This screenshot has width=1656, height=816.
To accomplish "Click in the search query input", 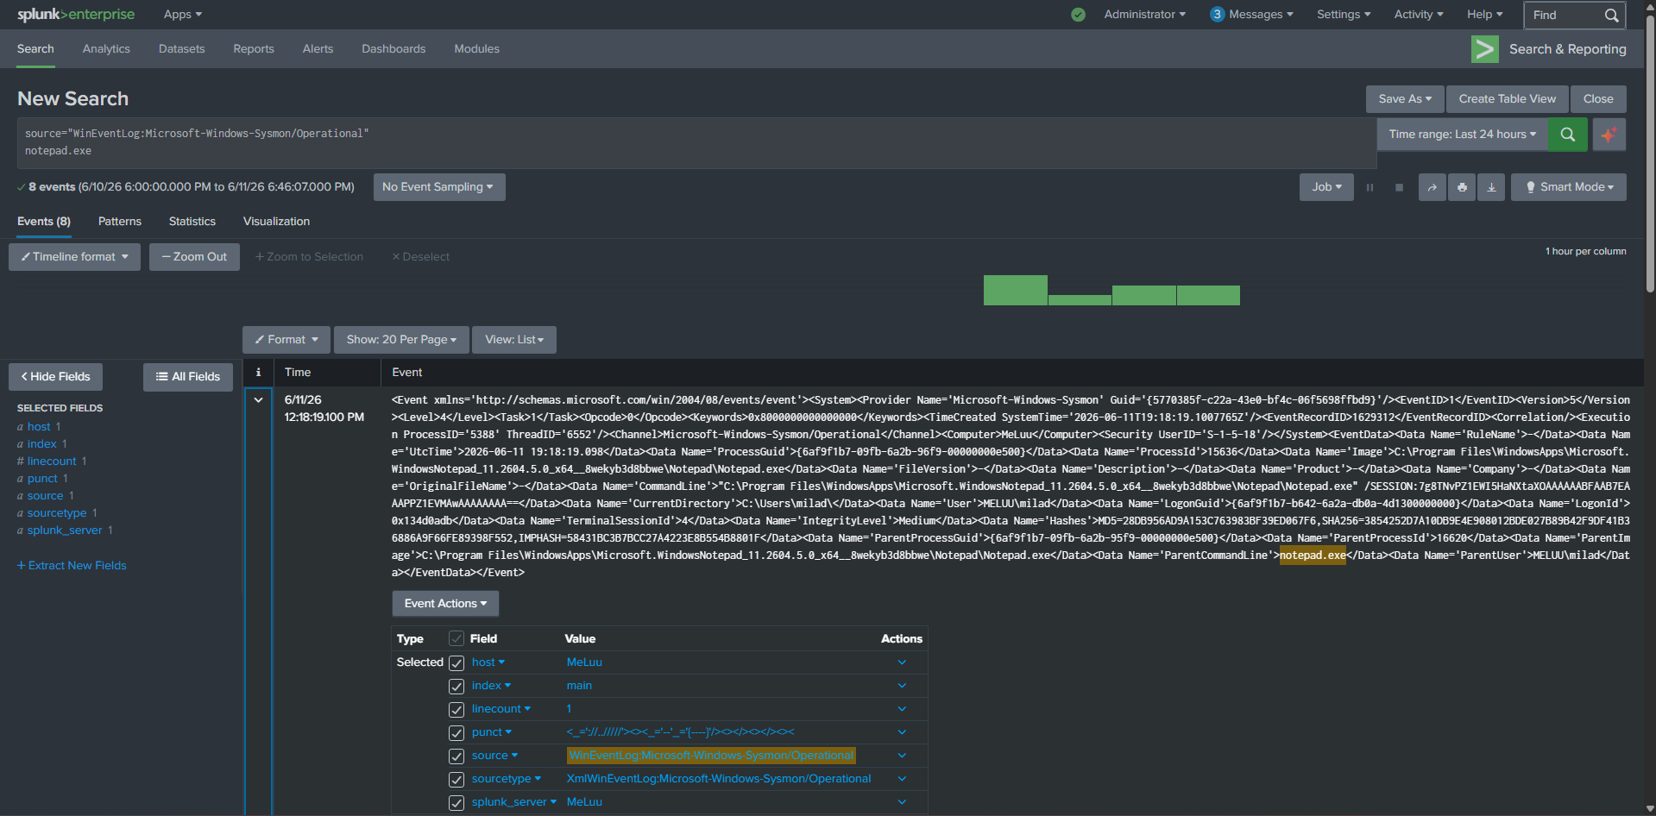I will pyautogui.click(x=696, y=142).
